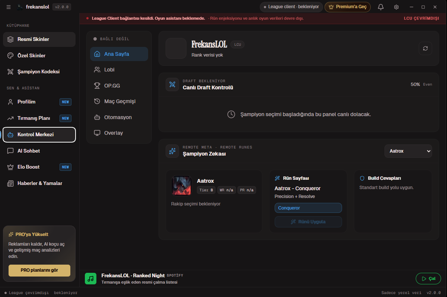Click the Build Cevapları heading
Screen dimensions: 447x297
pyautogui.click(x=384, y=178)
